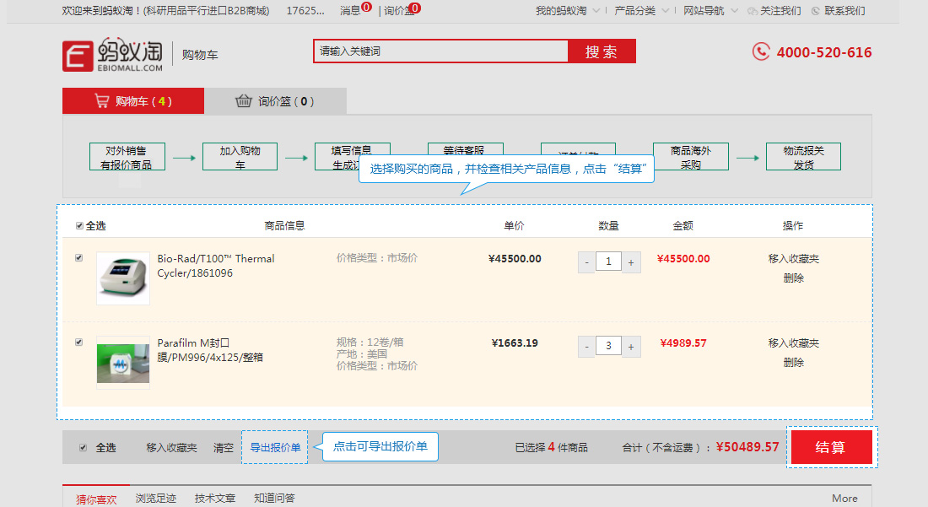Click the 导出报价单 export link
This screenshot has height=507, width=928.
pos(275,448)
